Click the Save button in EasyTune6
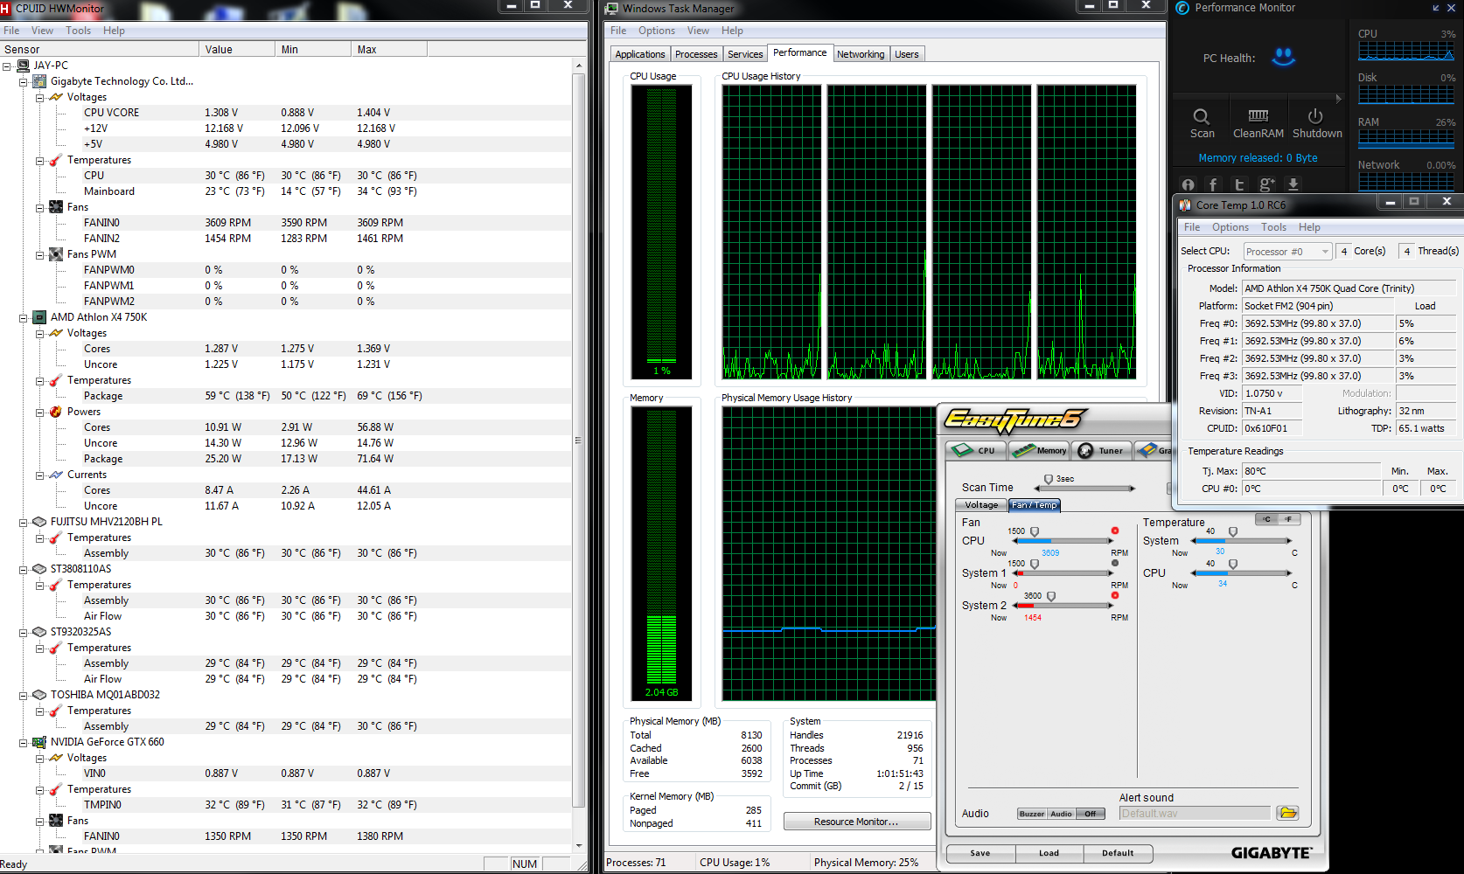1464x874 pixels. click(x=980, y=853)
